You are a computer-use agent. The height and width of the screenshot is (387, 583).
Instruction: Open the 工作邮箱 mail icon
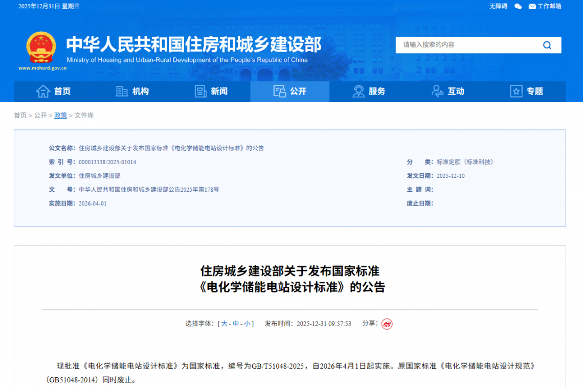click(532, 6)
